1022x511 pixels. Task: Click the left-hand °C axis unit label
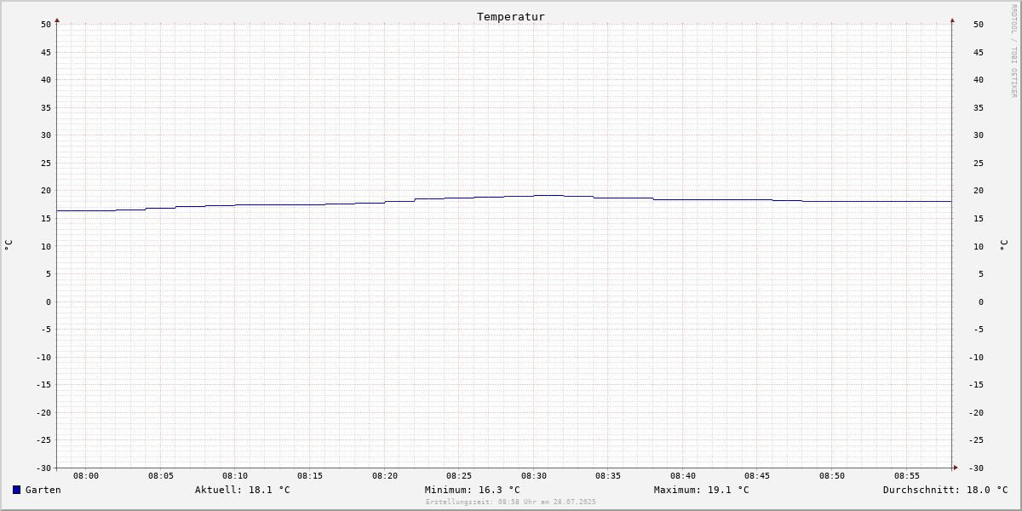click(x=9, y=244)
